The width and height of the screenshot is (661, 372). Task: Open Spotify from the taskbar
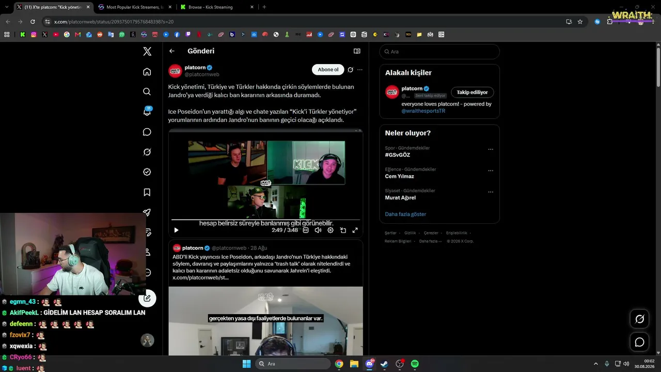pyautogui.click(x=415, y=364)
